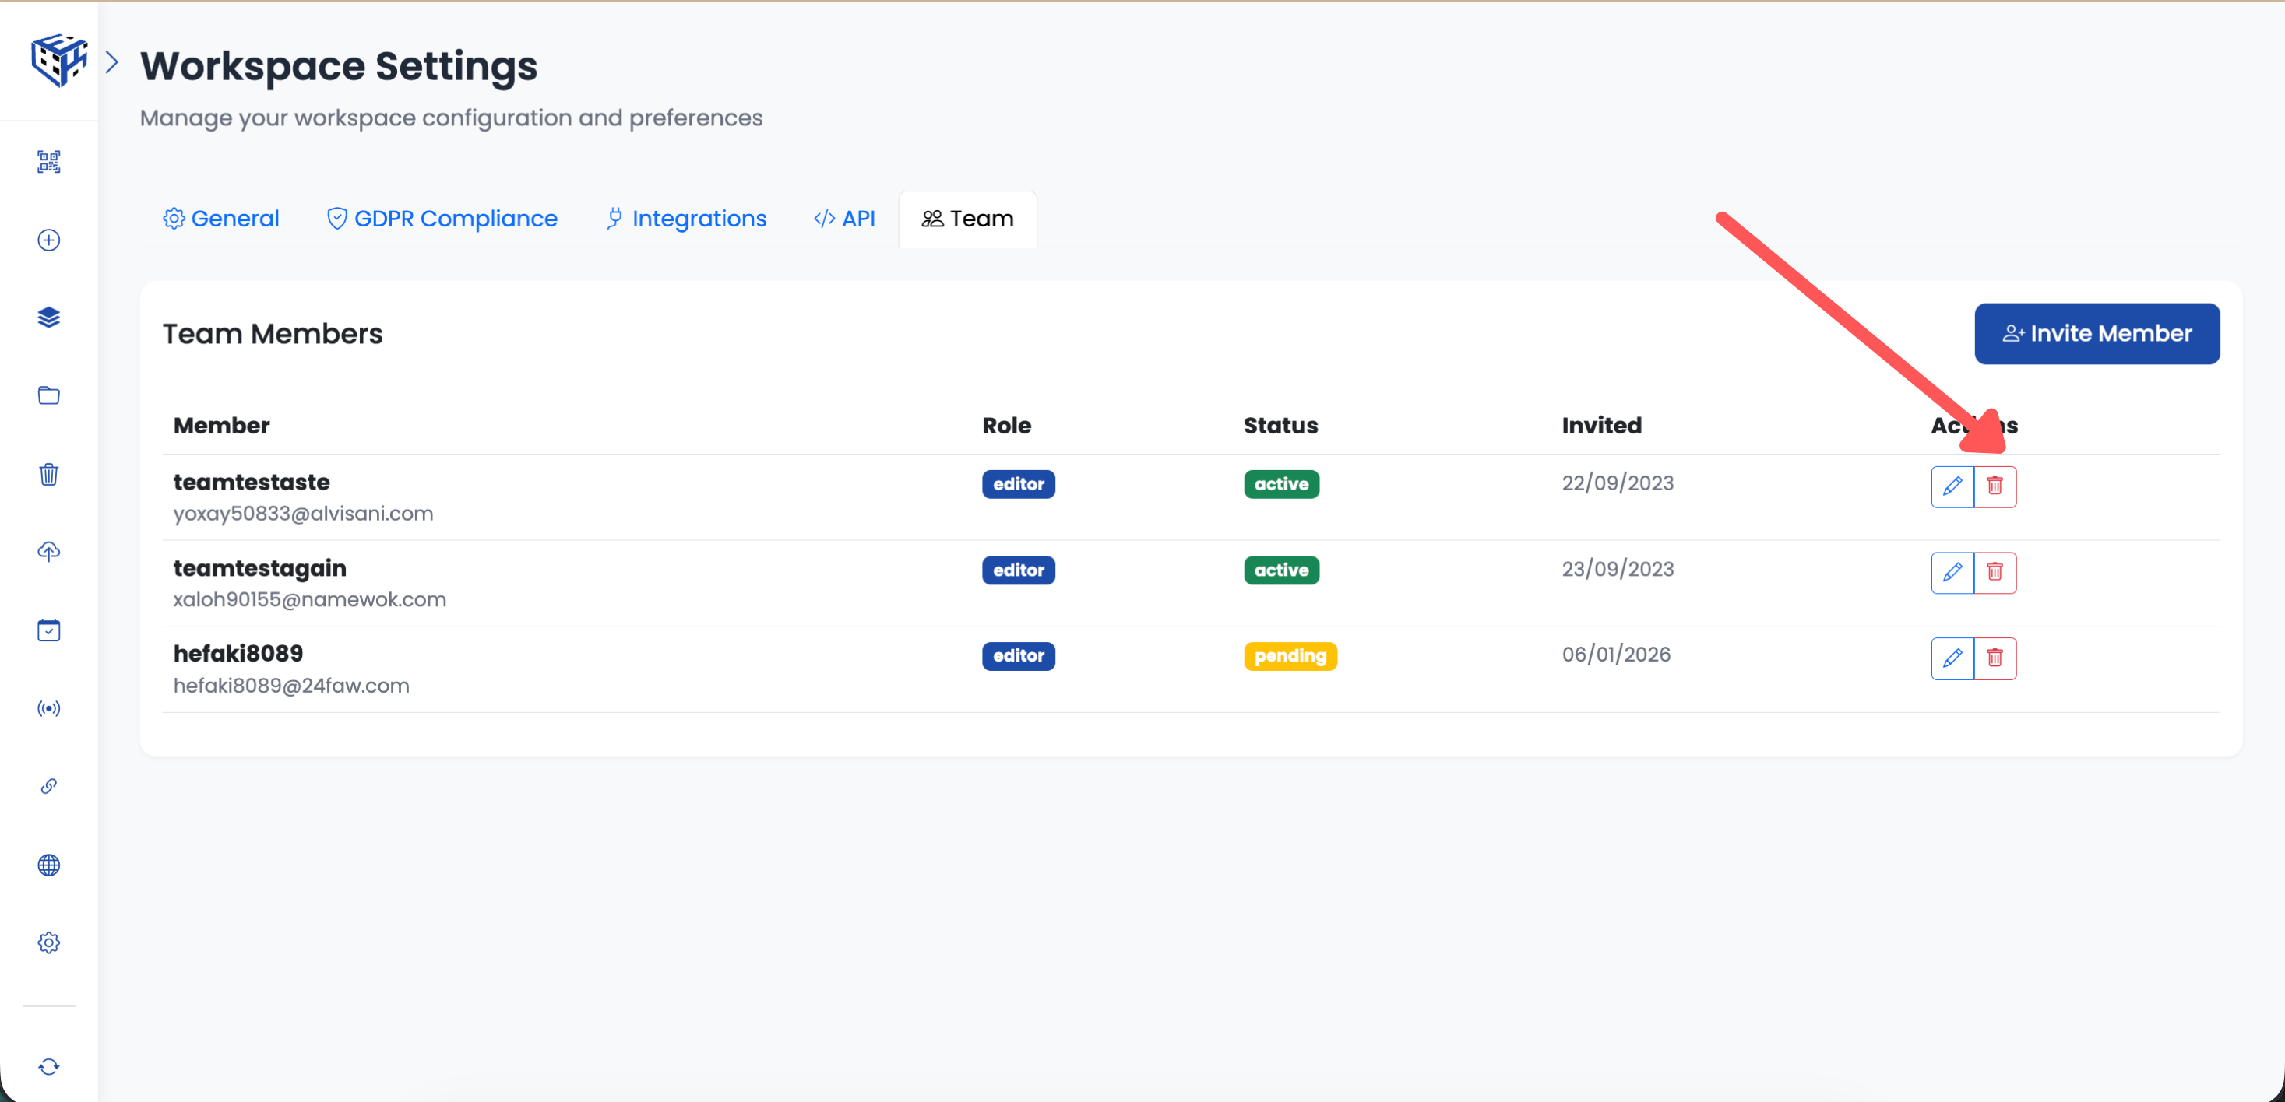Open the calendar check sidebar icon
2285x1102 pixels.
49,630
